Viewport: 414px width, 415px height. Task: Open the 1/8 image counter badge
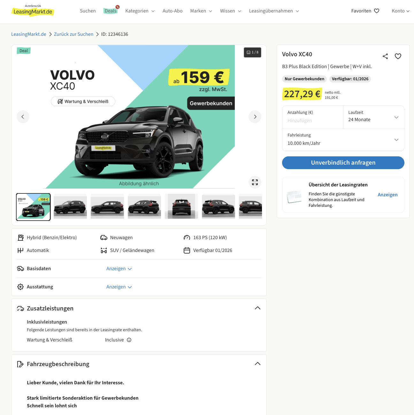252,52
